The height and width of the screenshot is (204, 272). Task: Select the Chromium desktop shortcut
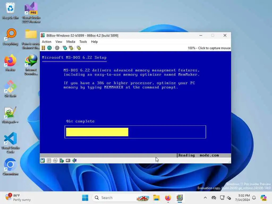[10, 167]
